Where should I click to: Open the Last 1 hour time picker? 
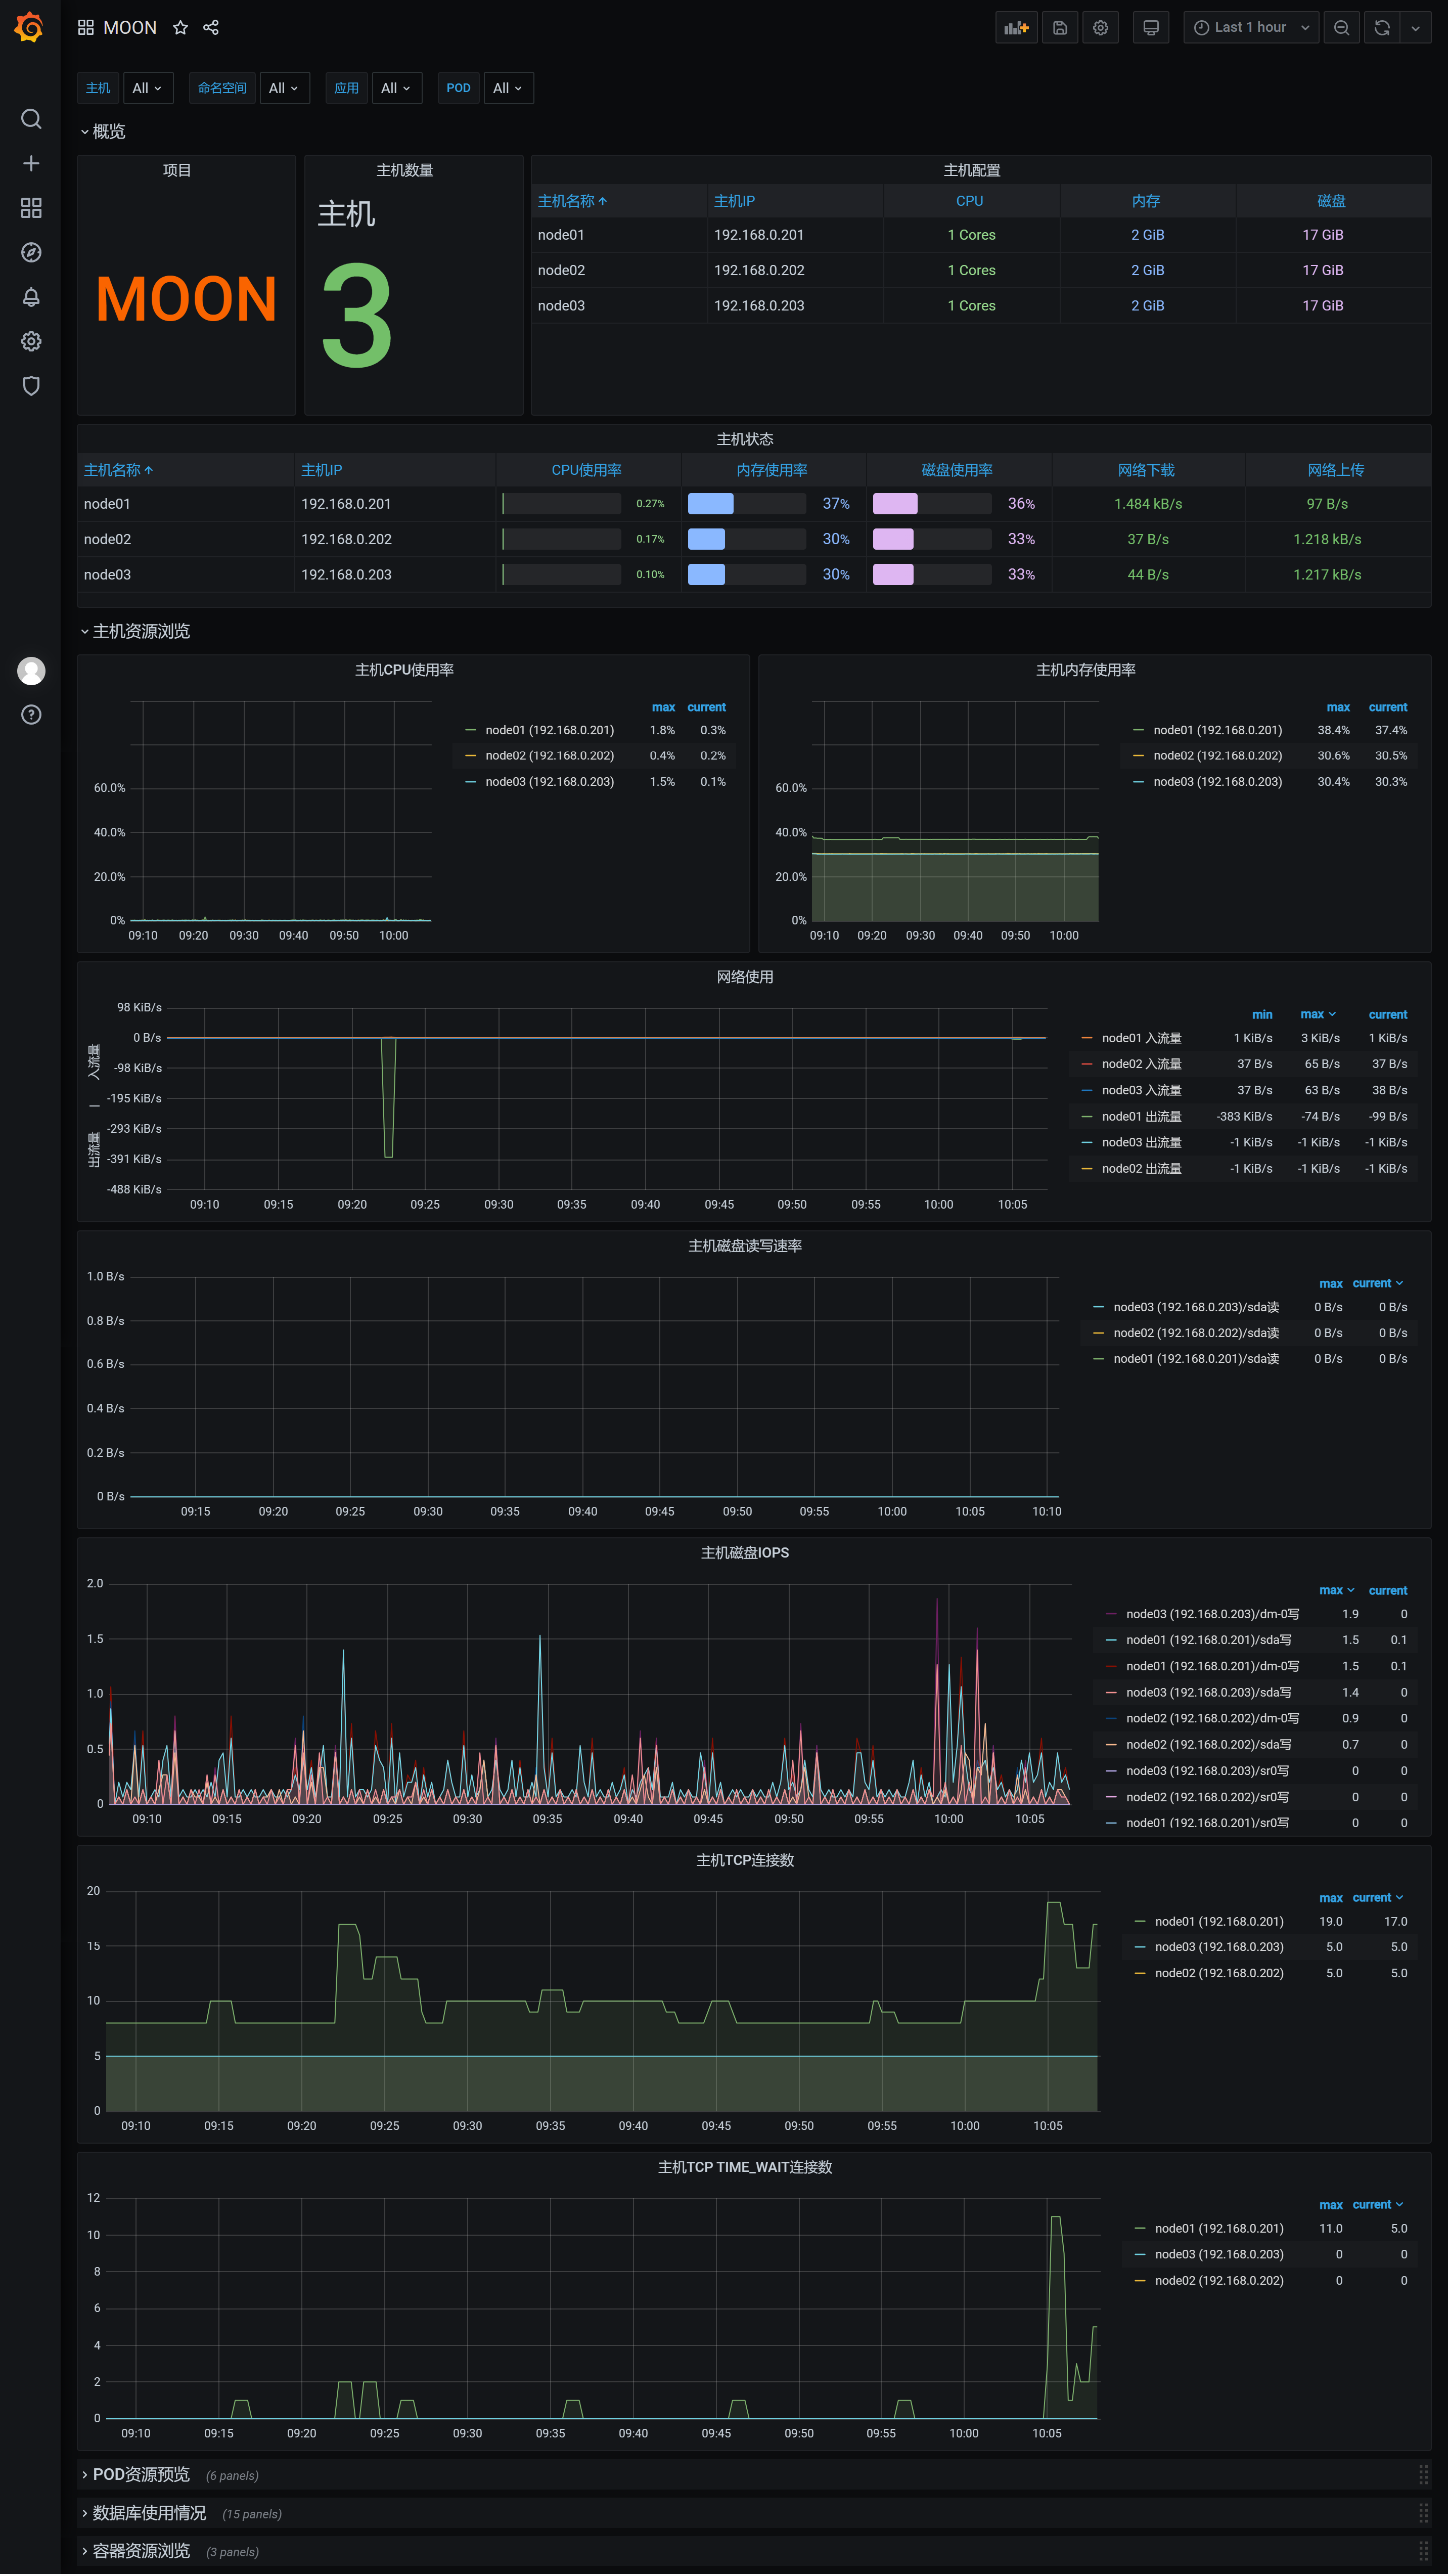click(x=1251, y=28)
